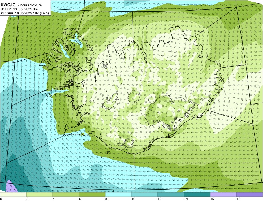
Task: Click the purple high-wind patch on the map
Action: [11, 187]
